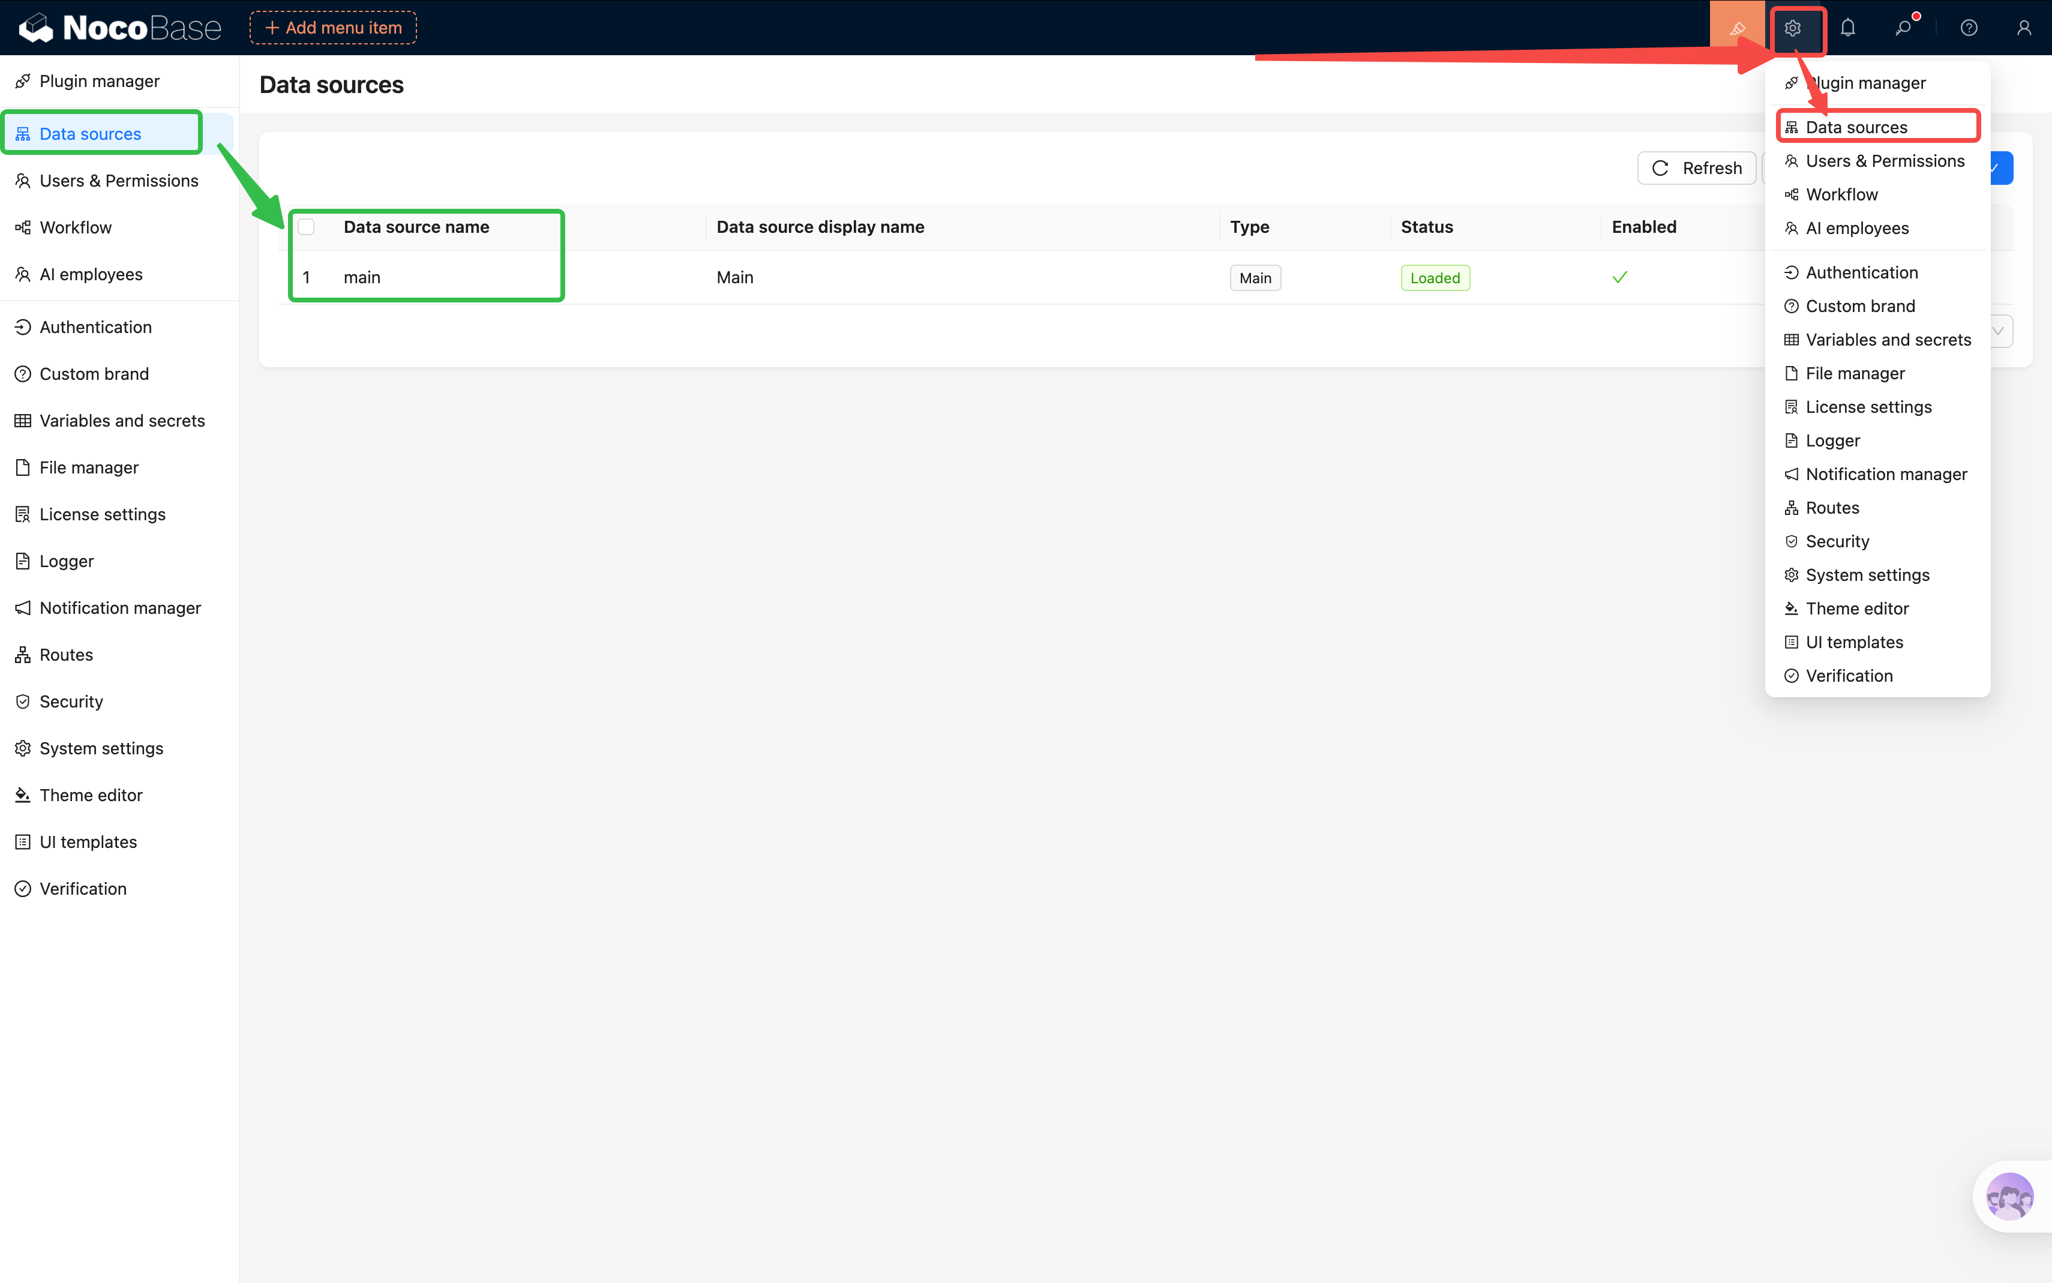Click the UI editor highlighter icon

point(1736,28)
